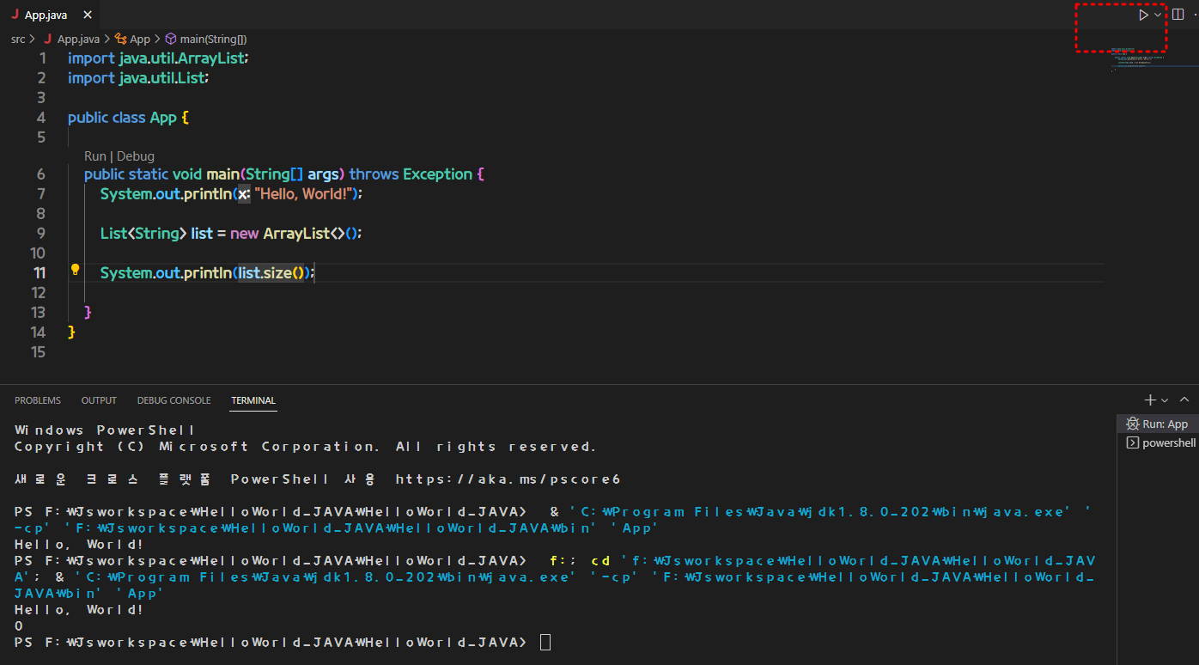Open the https://aka.ms/pscore6 terminal link
1199x665 pixels.
[x=508, y=479]
